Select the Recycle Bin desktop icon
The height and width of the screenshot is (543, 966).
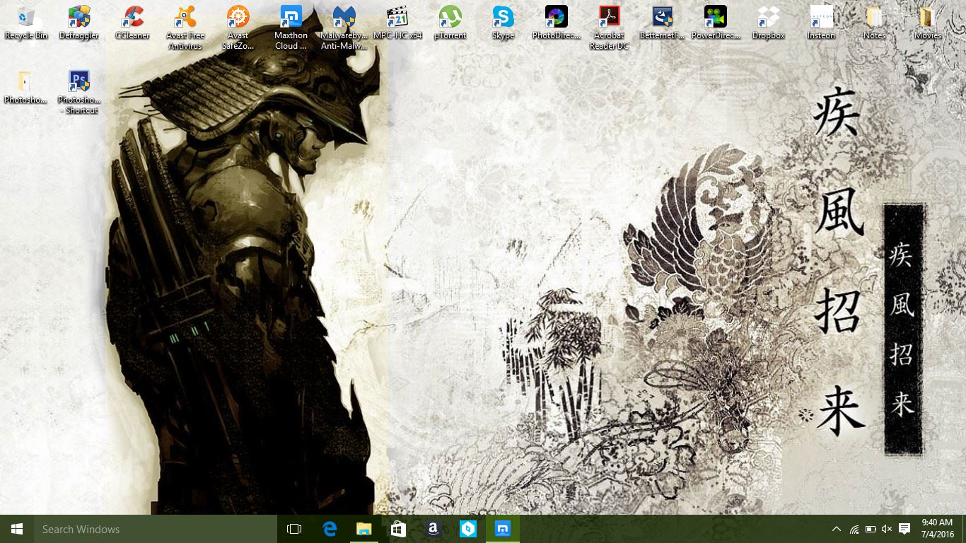(x=25, y=23)
